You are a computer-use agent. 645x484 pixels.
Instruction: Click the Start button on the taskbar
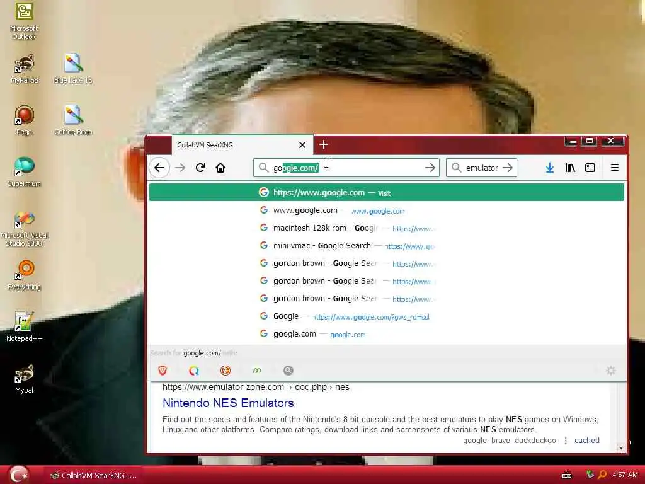click(x=19, y=475)
